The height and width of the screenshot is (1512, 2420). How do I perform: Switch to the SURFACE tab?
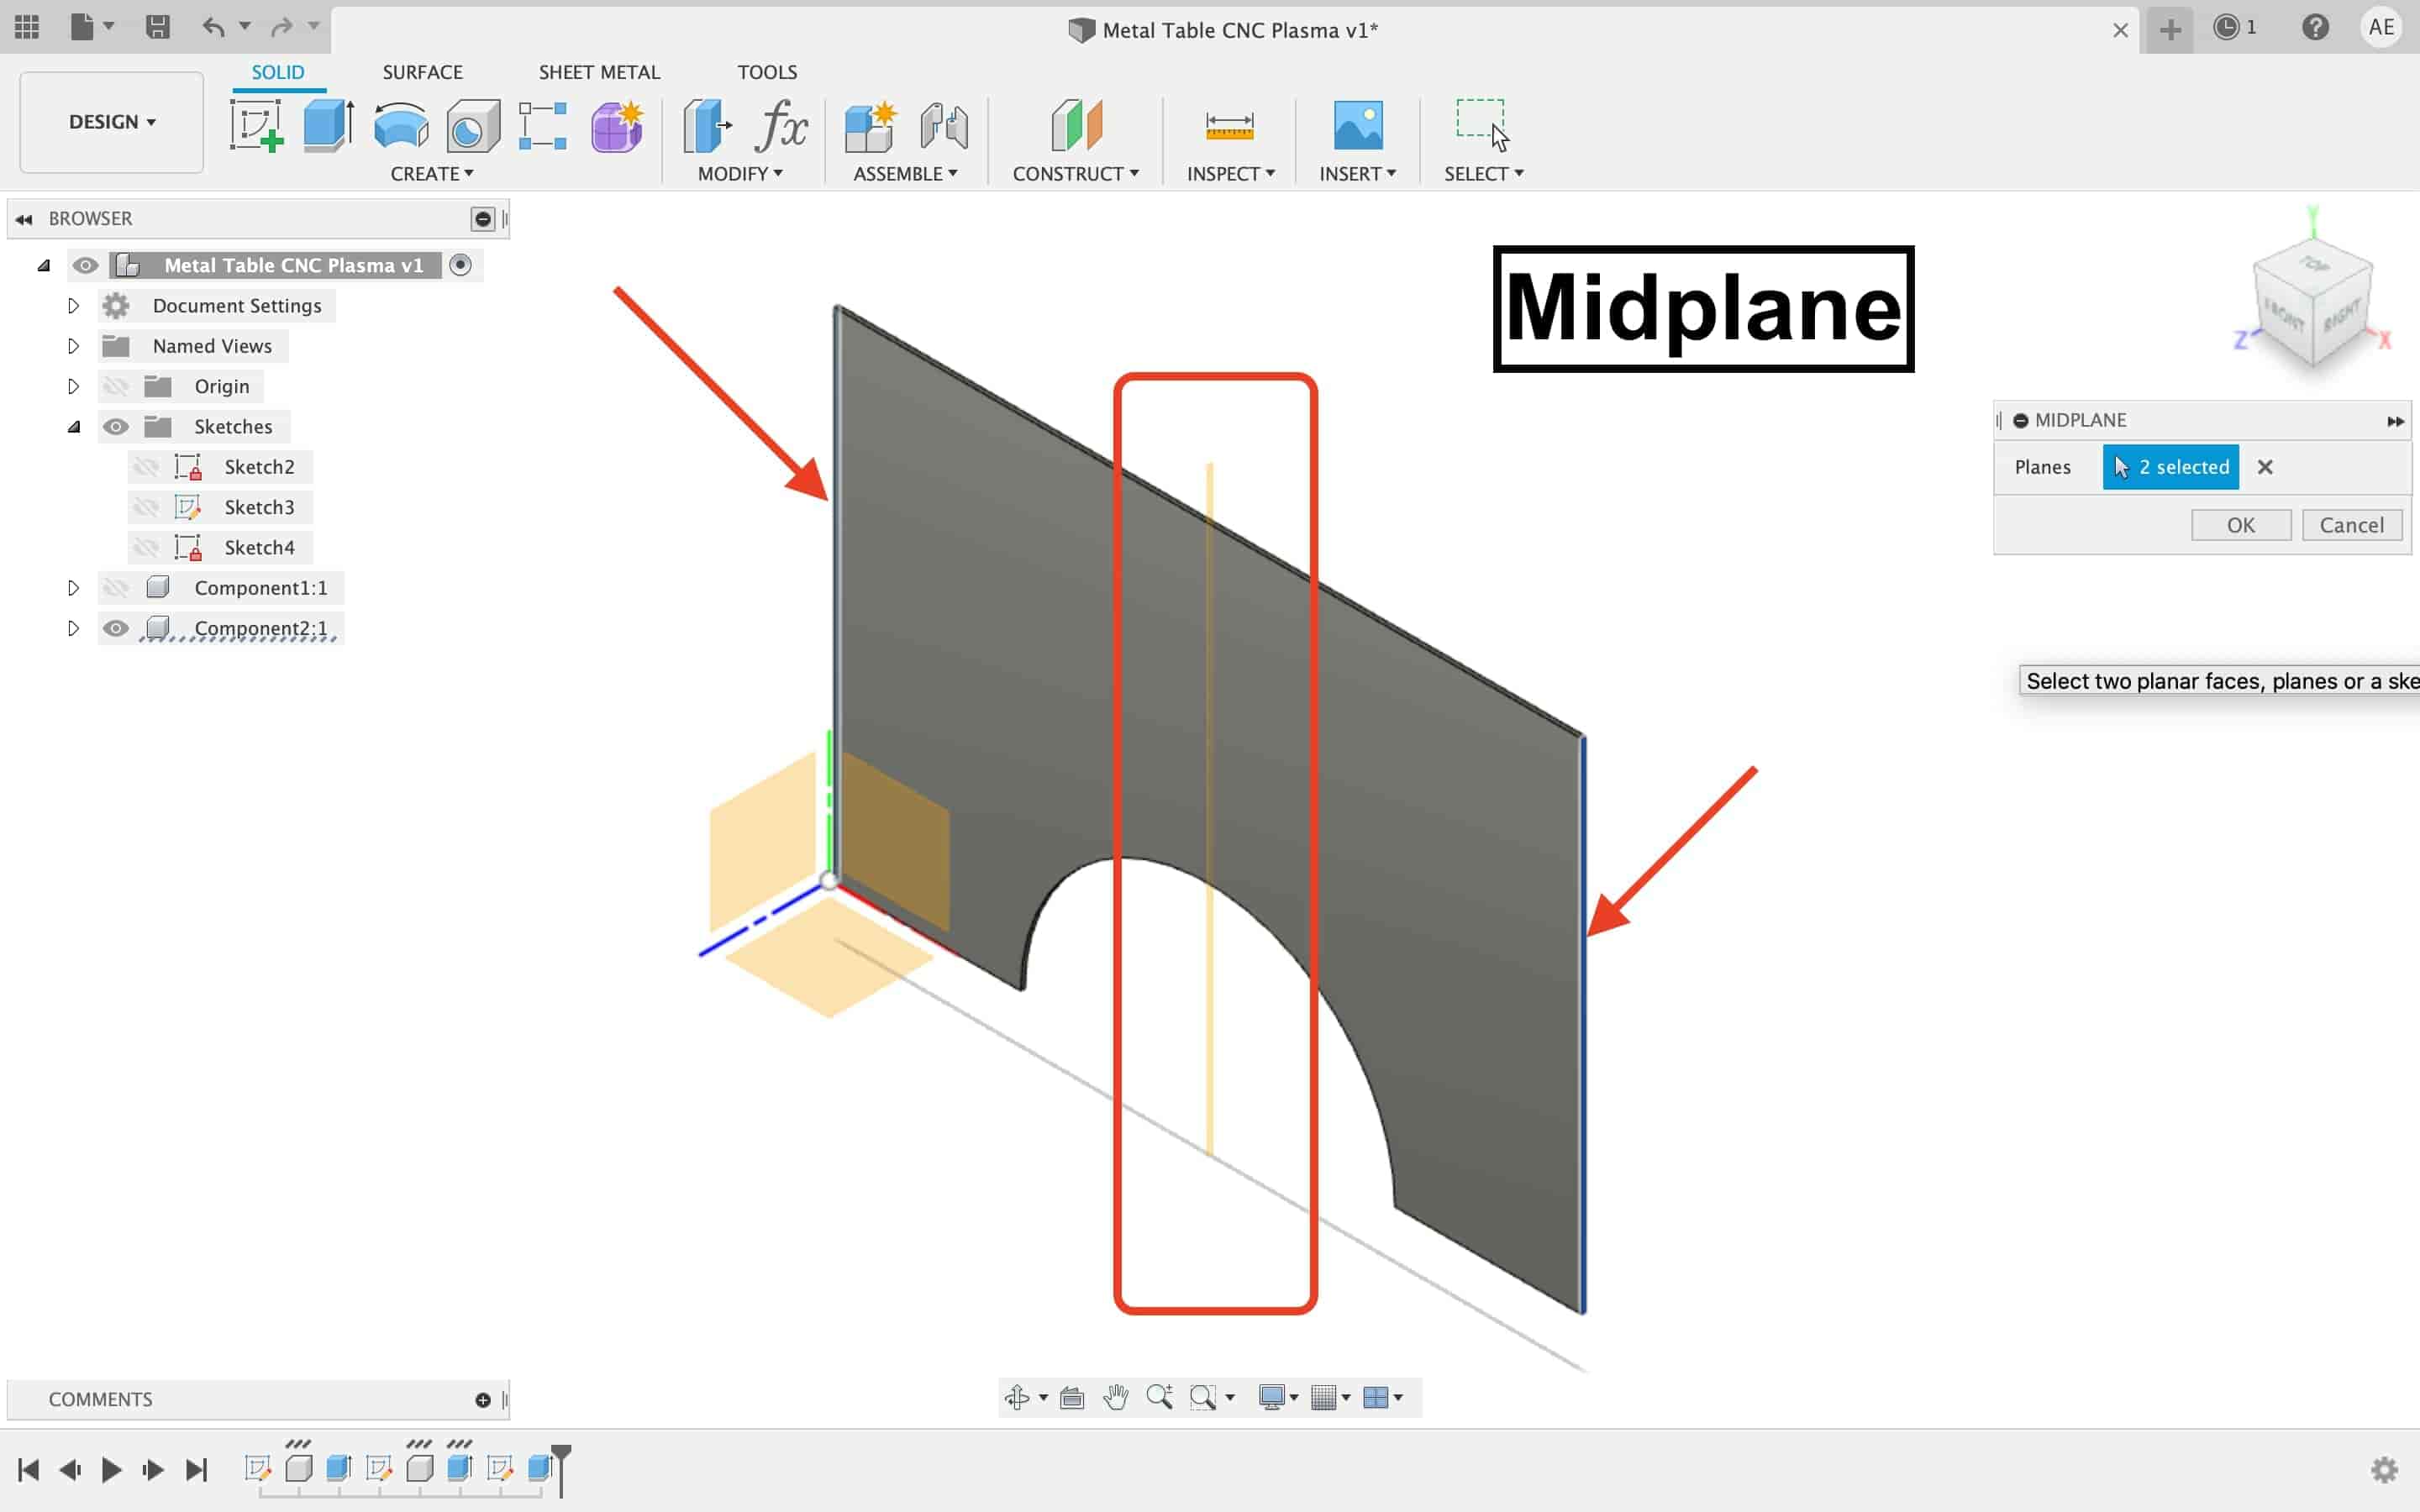[x=422, y=72]
